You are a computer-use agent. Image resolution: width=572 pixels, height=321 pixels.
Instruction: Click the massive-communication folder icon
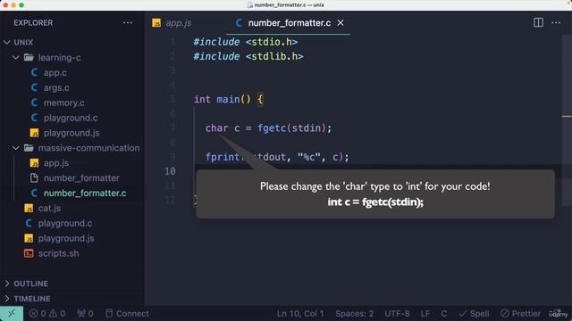(x=29, y=148)
